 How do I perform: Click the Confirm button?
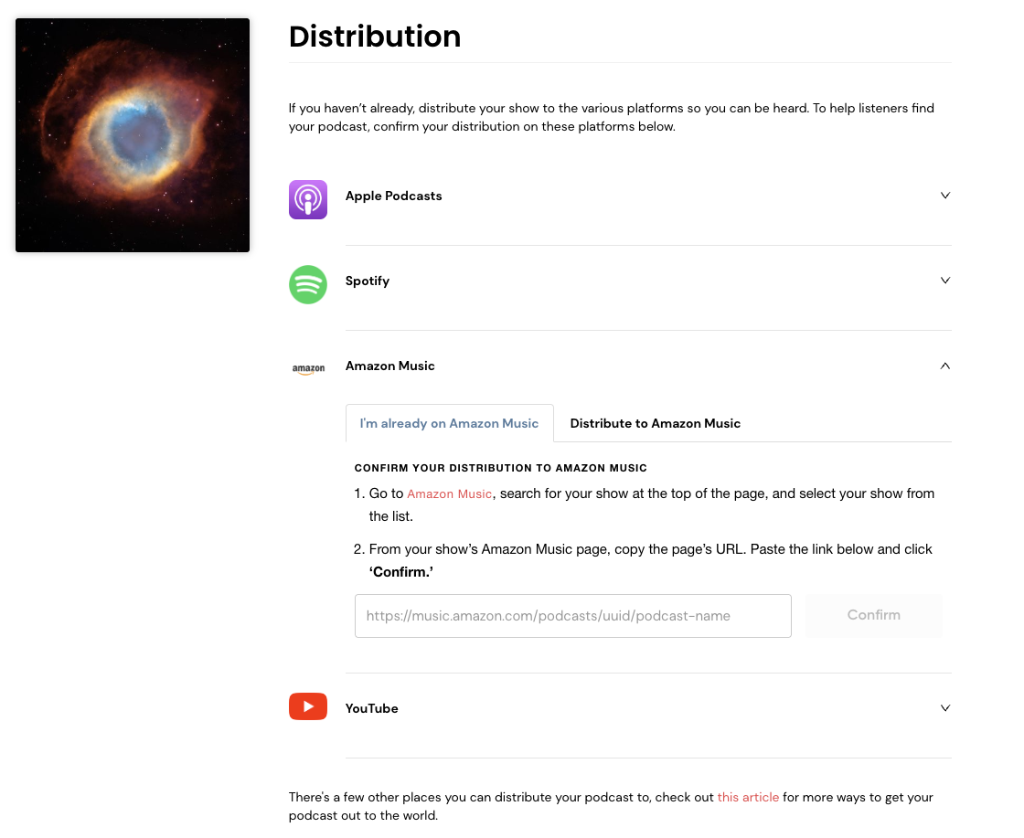click(873, 615)
